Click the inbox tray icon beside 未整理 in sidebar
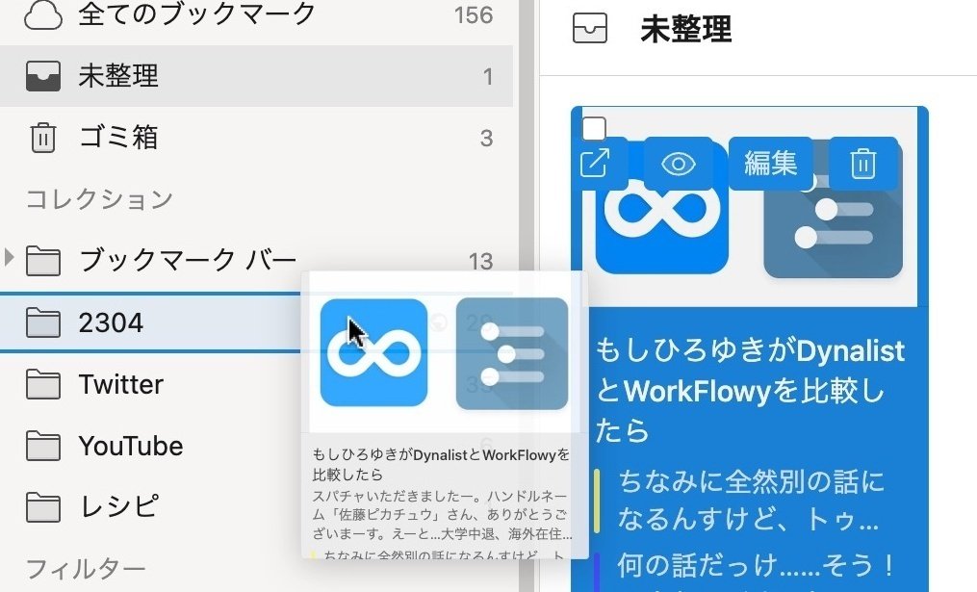Screen dimensions: 977x592 [43, 76]
